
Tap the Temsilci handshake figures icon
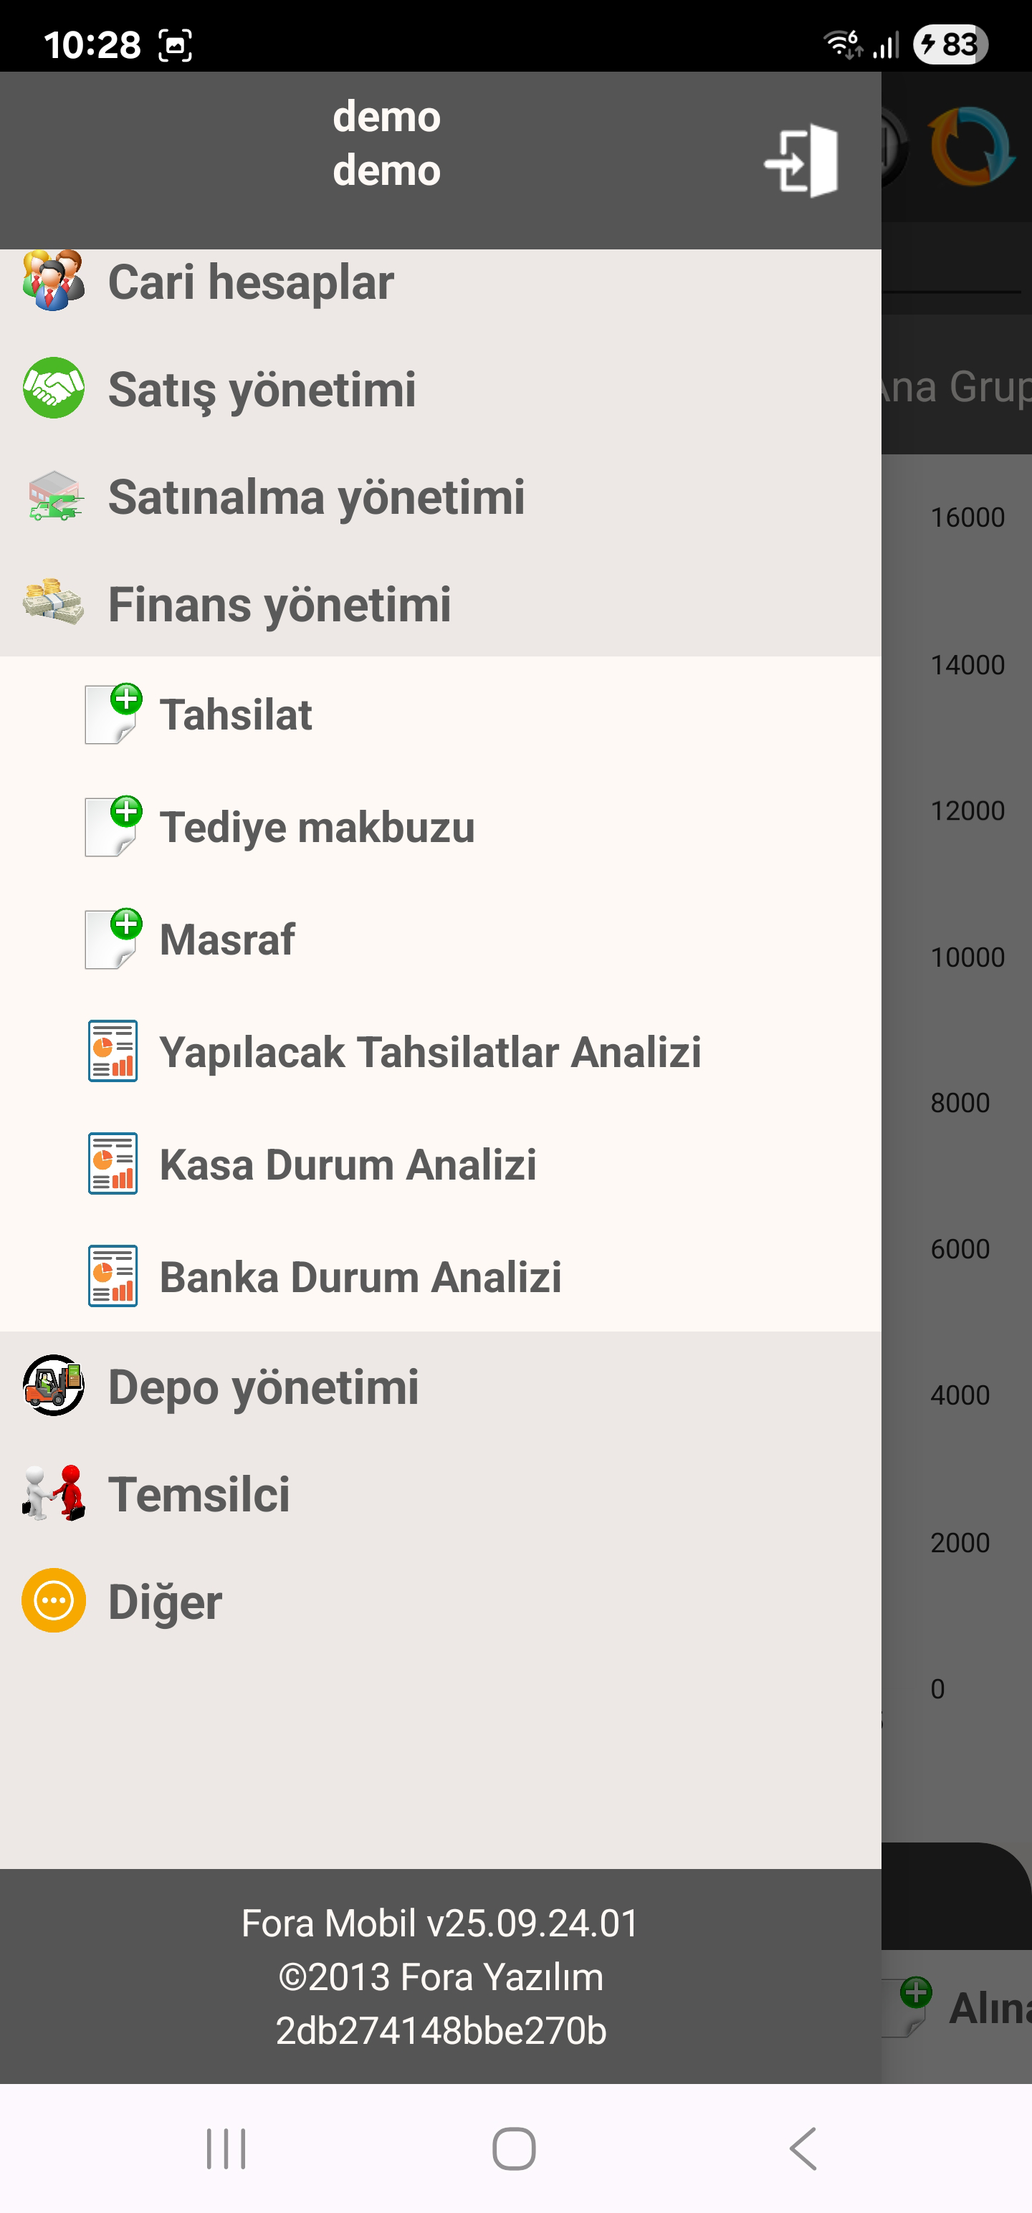(x=53, y=1493)
